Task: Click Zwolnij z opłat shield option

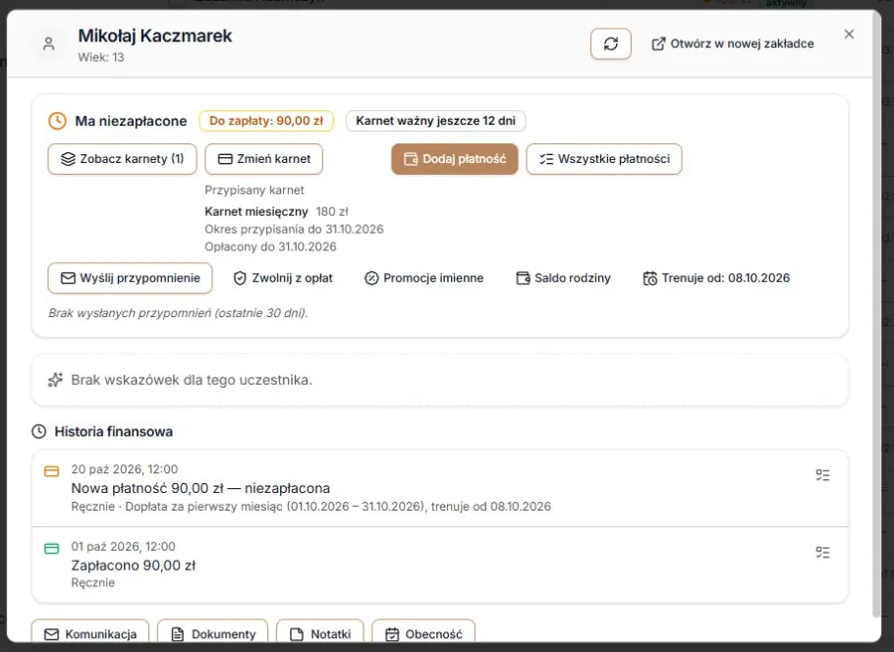Action: [x=283, y=278]
